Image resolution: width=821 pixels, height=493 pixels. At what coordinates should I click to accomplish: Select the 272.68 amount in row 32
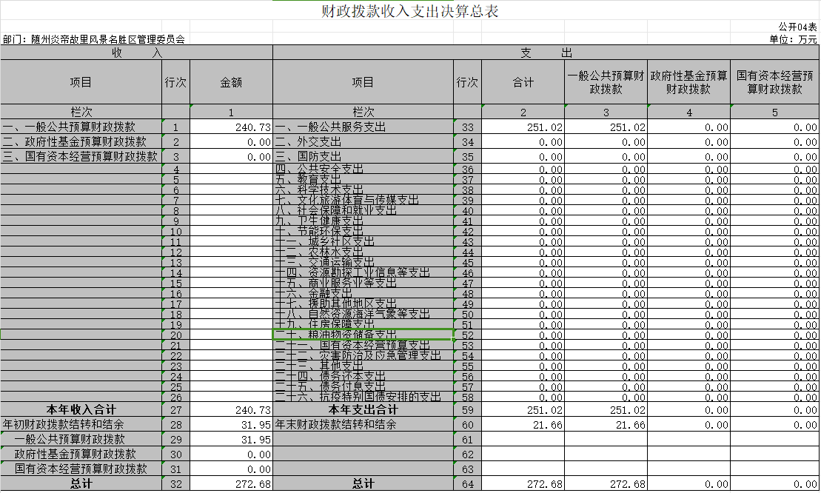(231, 484)
